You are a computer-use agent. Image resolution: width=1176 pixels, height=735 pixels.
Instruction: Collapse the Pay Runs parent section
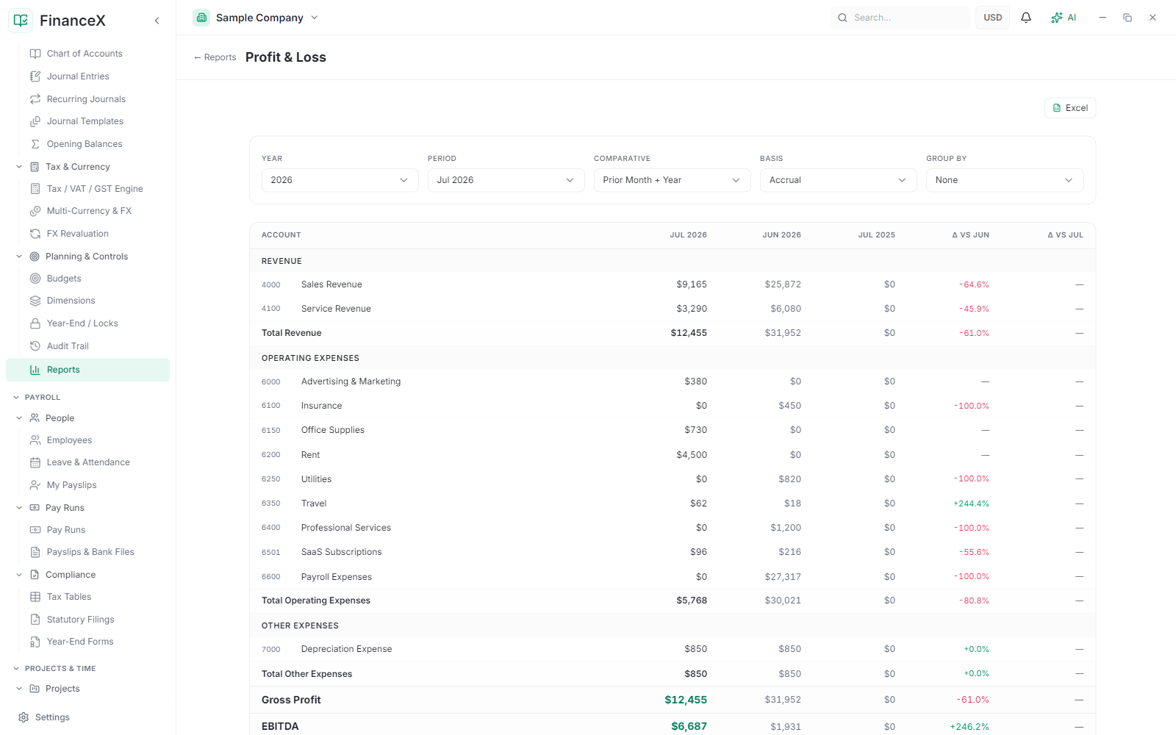pos(19,508)
